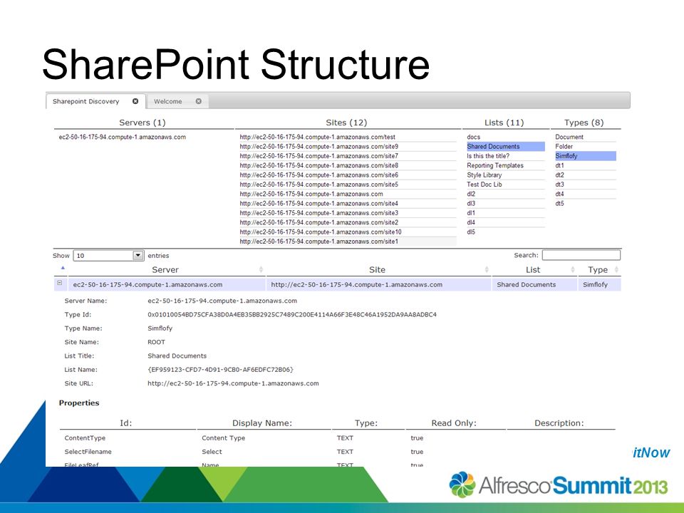Select dt2 in the Types column
684x513 pixels.
[560, 175]
